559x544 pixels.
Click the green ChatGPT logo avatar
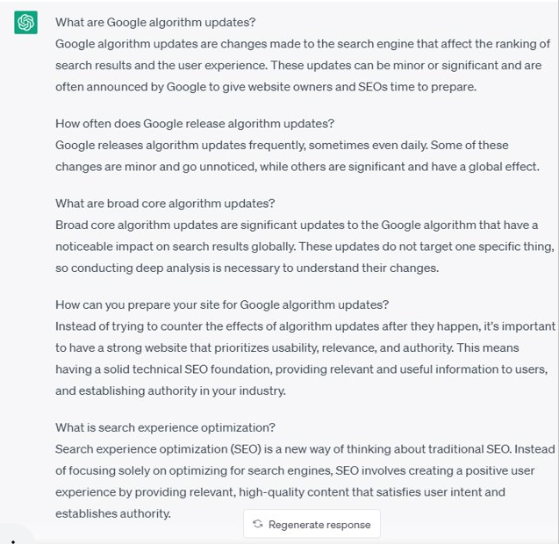tap(25, 23)
